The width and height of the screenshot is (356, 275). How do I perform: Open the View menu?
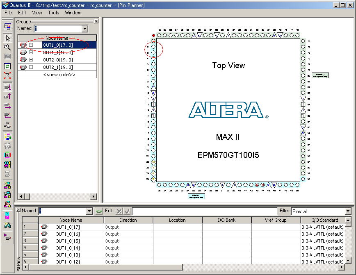[x=37, y=13]
